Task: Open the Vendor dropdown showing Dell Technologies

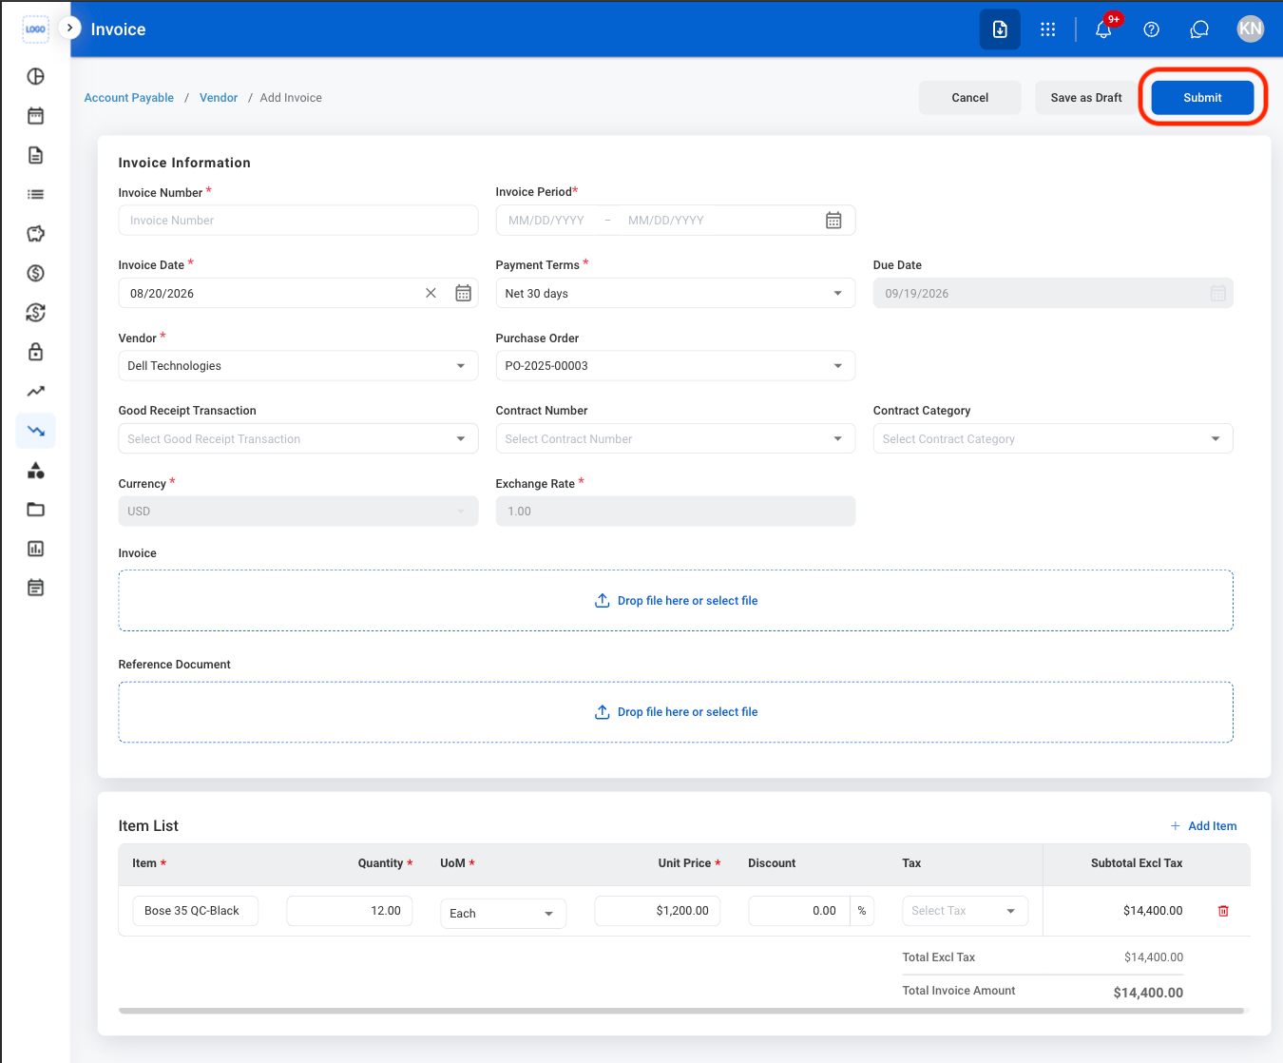Action: pos(298,366)
